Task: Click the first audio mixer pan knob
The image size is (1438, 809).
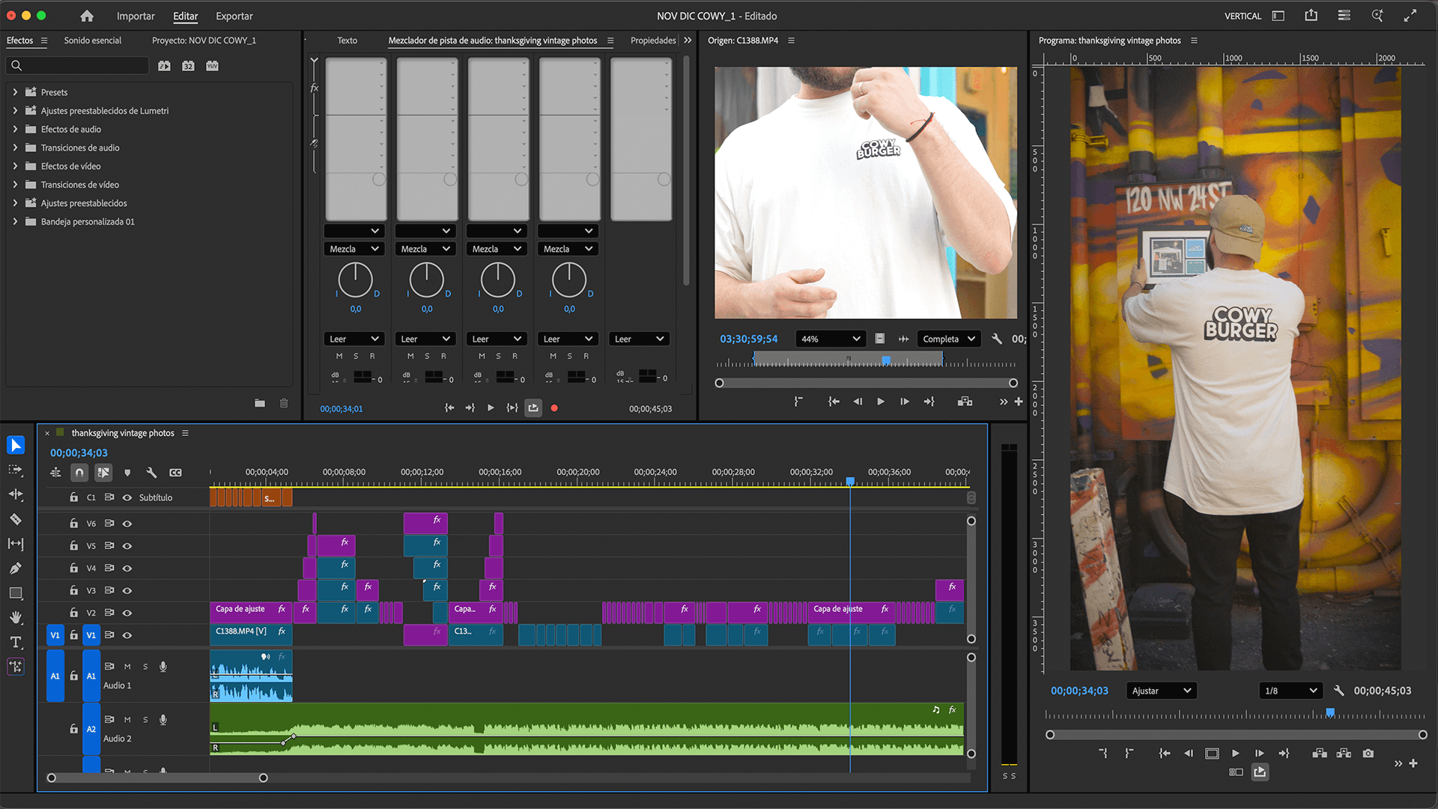Action: 355,280
